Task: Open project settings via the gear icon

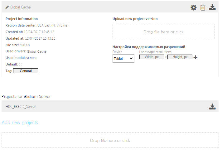Action: (194, 7)
